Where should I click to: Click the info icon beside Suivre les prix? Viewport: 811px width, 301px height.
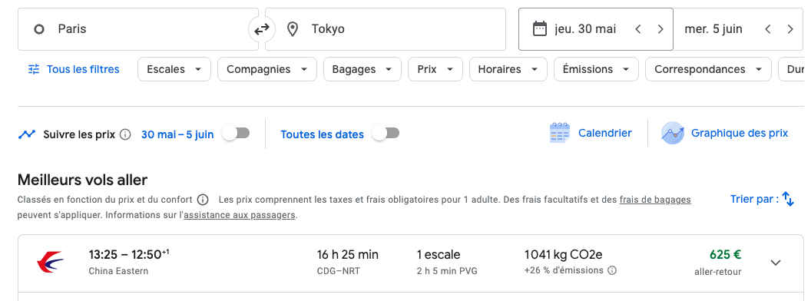click(125, 134)
